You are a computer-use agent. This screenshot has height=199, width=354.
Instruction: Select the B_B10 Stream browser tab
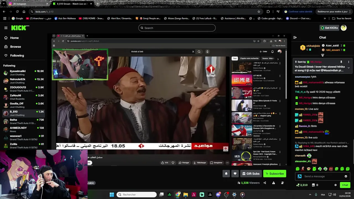pyautogui.click(x=72, y=4)
